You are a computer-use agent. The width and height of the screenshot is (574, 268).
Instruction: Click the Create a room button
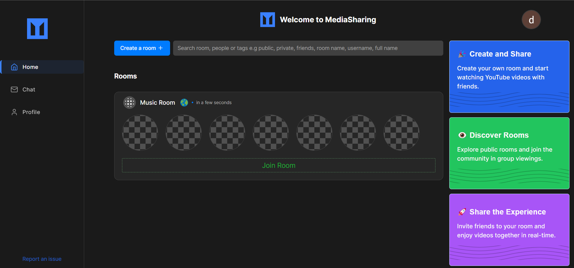point(142,48)
